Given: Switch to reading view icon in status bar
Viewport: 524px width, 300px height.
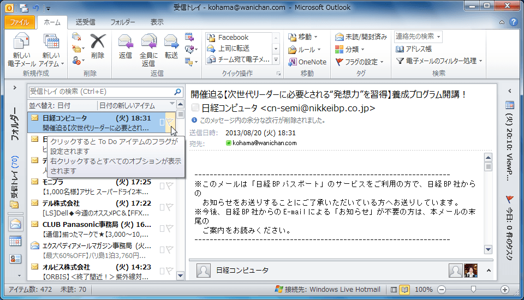Looking at the screenshot, I should tap(404, 290).
